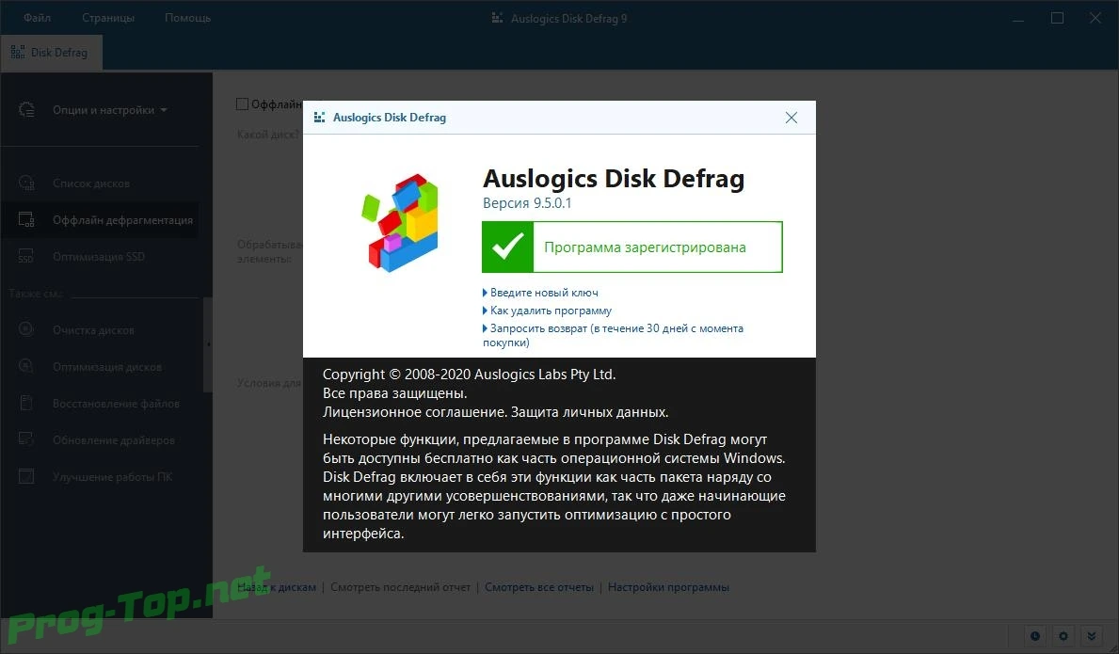Click the double-chevron expand icon in status bar
The height and width of the screenshot is (654, 1119).
(x=1091, y=636)
